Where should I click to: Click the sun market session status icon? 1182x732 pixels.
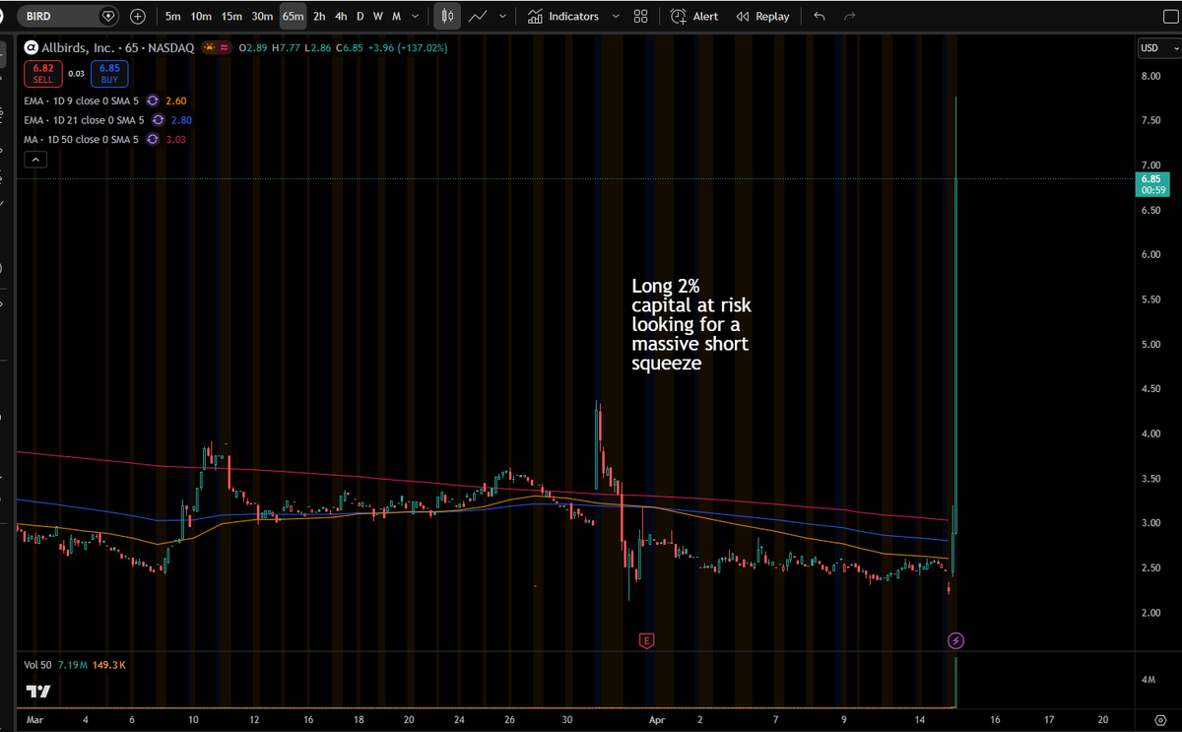[x=209, y=47]
